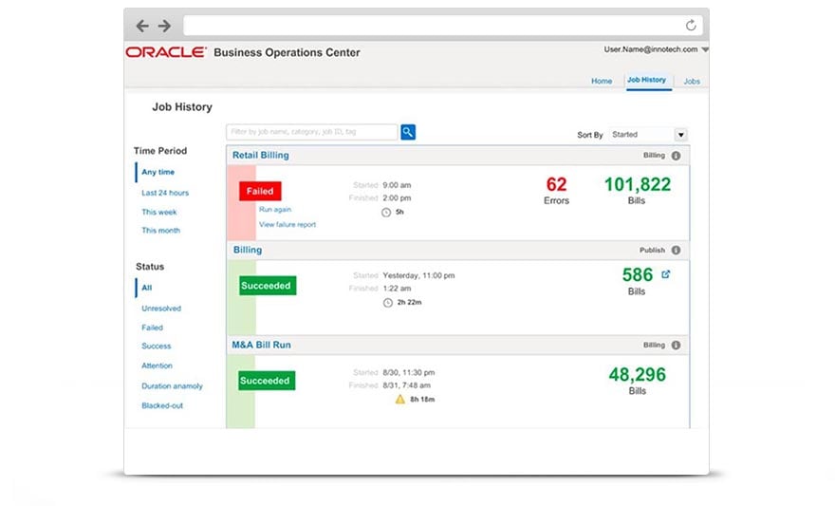Click the 8/31, 7:48 am finish time
This screenshot has height=506, width=835.
[x=406, y=385]
